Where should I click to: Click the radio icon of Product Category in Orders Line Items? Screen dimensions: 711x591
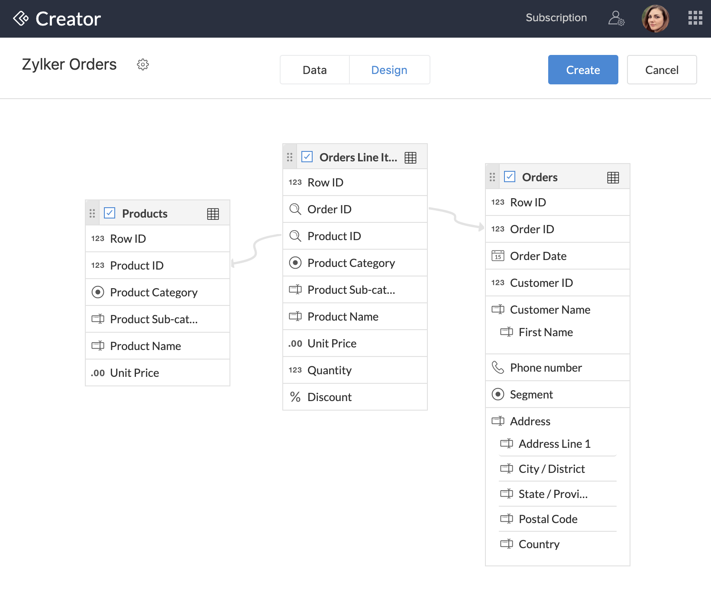pos(295,263)
